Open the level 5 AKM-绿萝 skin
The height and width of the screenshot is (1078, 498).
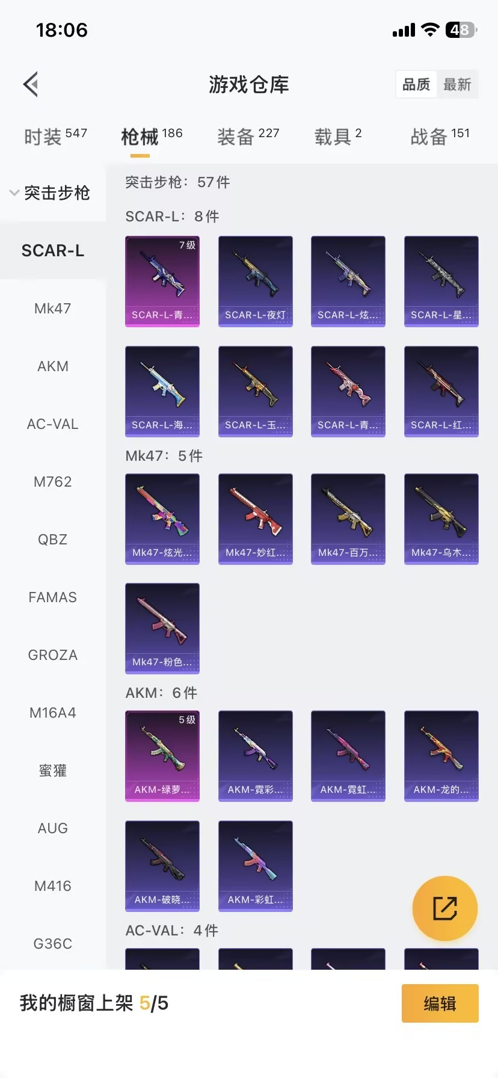(x=162, y=756)
